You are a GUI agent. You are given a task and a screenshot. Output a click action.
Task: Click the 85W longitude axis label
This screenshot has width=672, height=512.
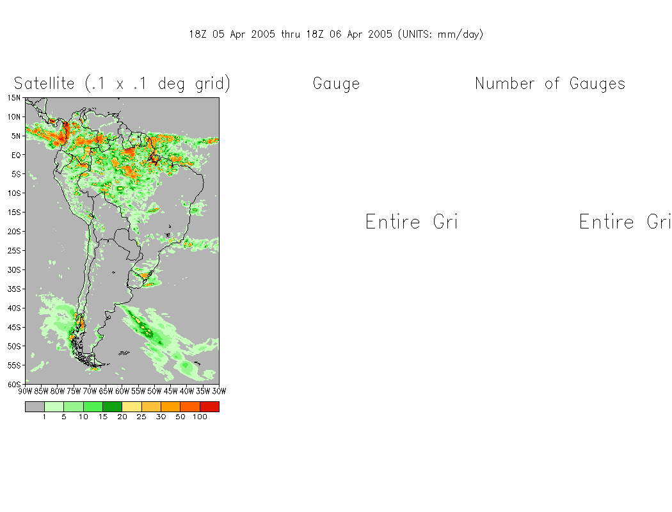41,391
